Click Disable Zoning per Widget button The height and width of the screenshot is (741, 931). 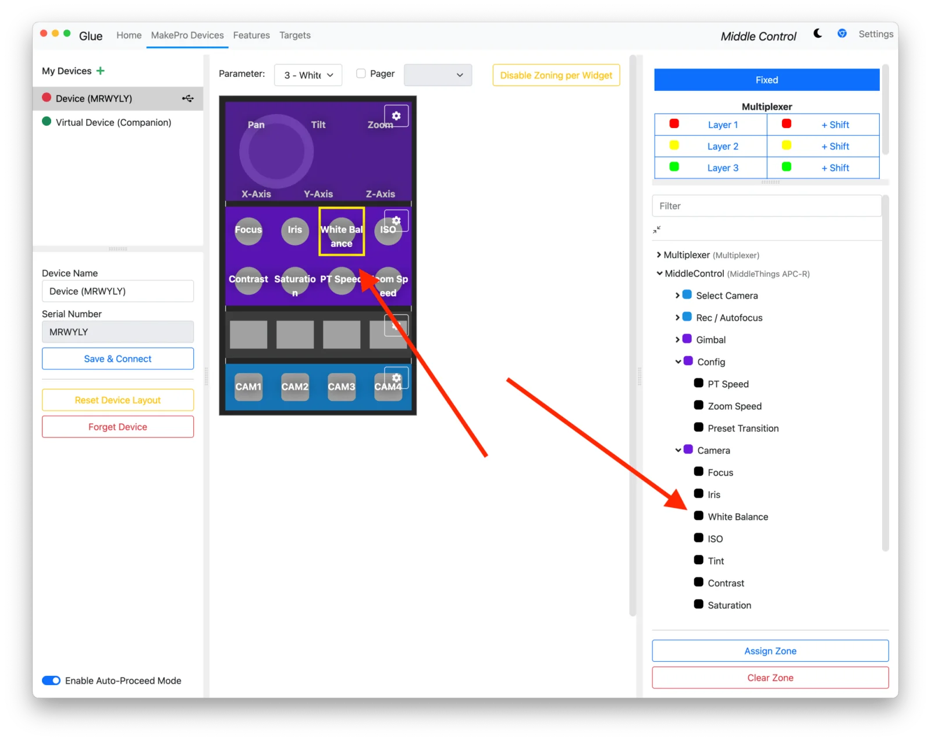click(556, 75)
